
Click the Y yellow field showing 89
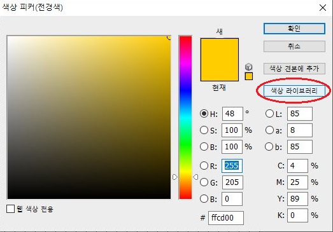(297, 199)
